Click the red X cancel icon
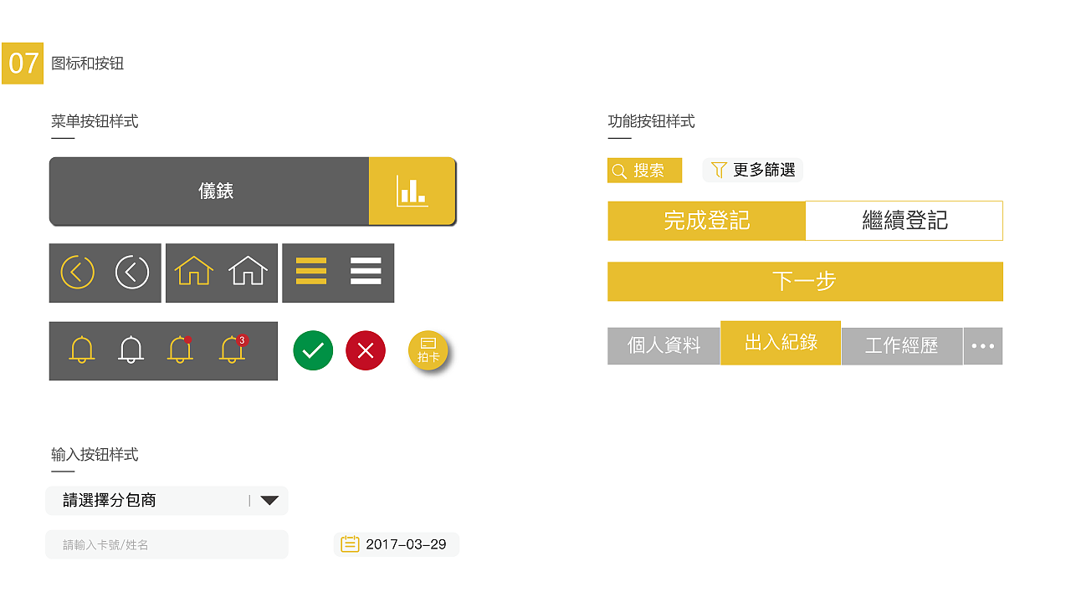The height and width of the screenshot is (602, 1071). pyautogui.click(x=365, y=350)
